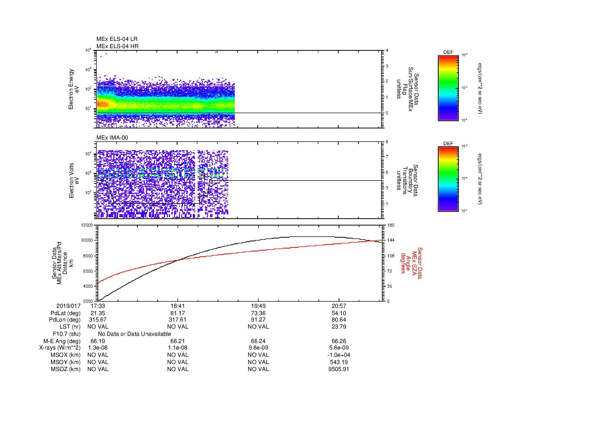The width and height of the screenshot is (606, 428).
Task: Click the 'MEx IMA-00' panel title
Action: click(x=112, y=138)
